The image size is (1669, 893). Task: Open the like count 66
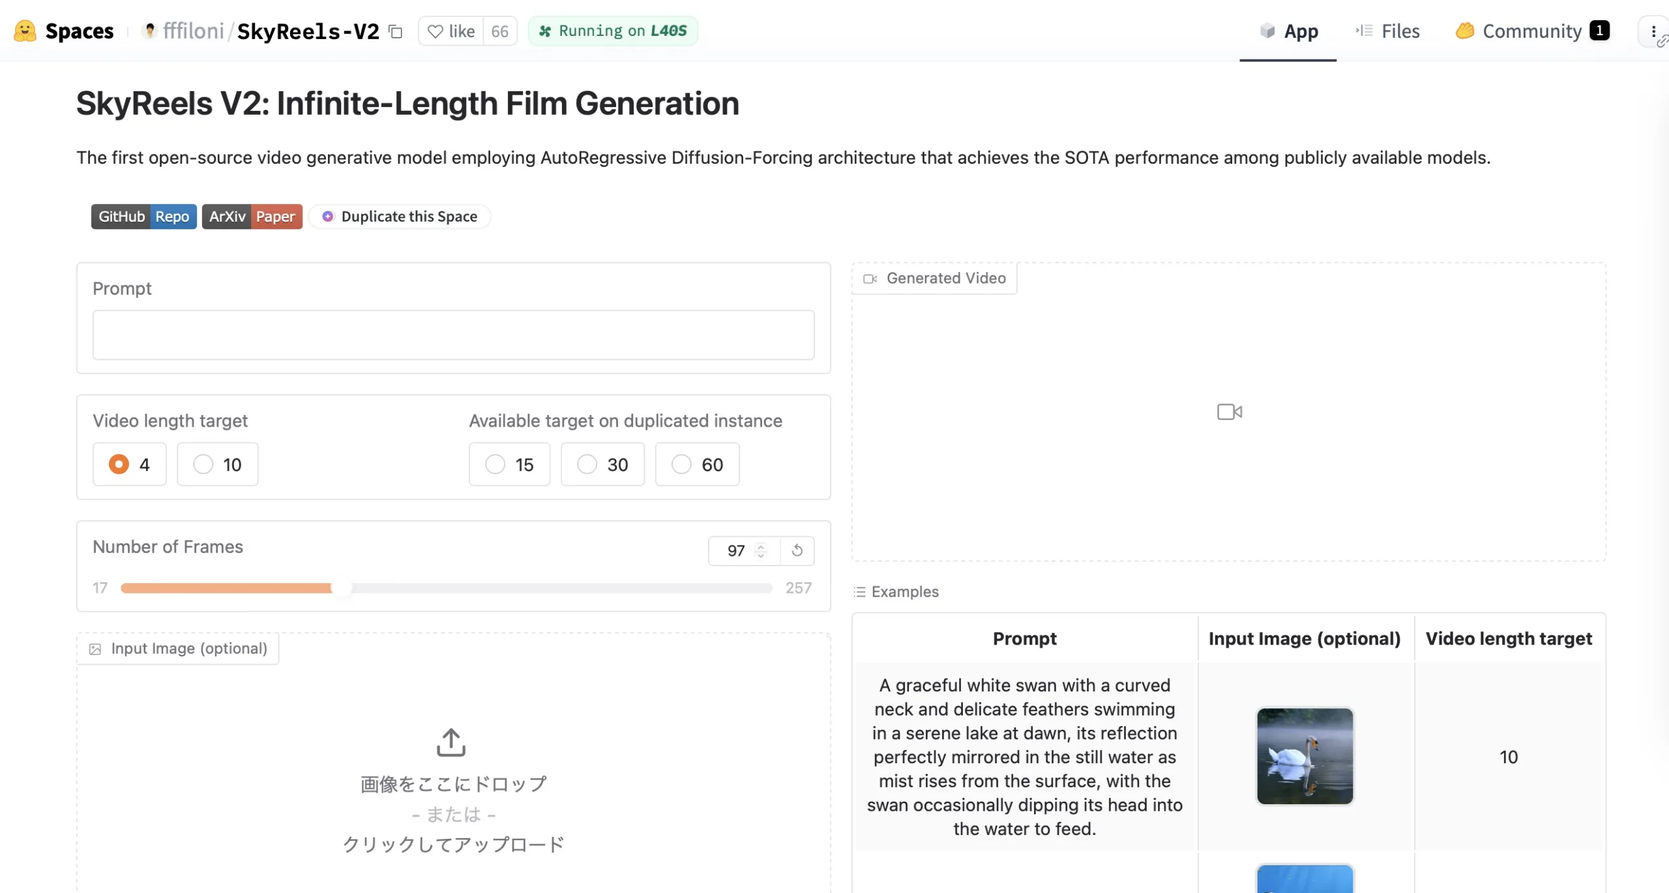pyautogui.click(x=500, y=31)
